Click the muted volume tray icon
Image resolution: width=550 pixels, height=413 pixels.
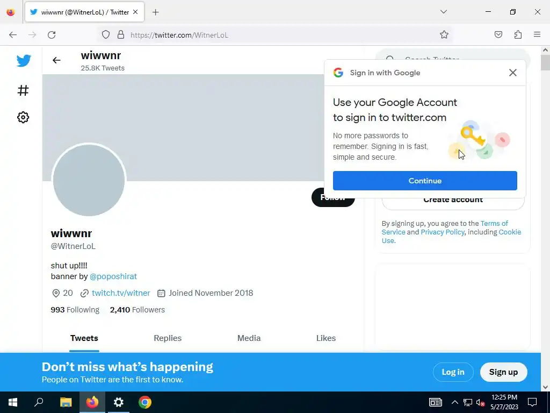pos(480,402)
